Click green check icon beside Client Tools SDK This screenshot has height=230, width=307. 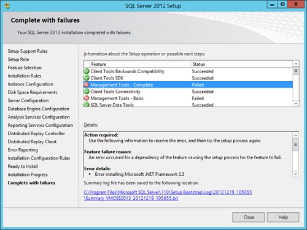87,78
